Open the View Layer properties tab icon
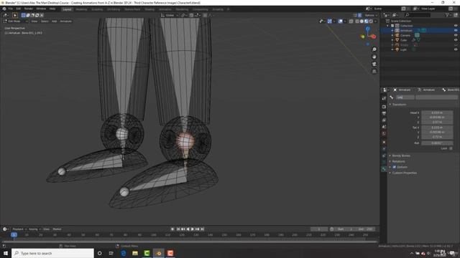460x258 pixels. coord(384,120)
